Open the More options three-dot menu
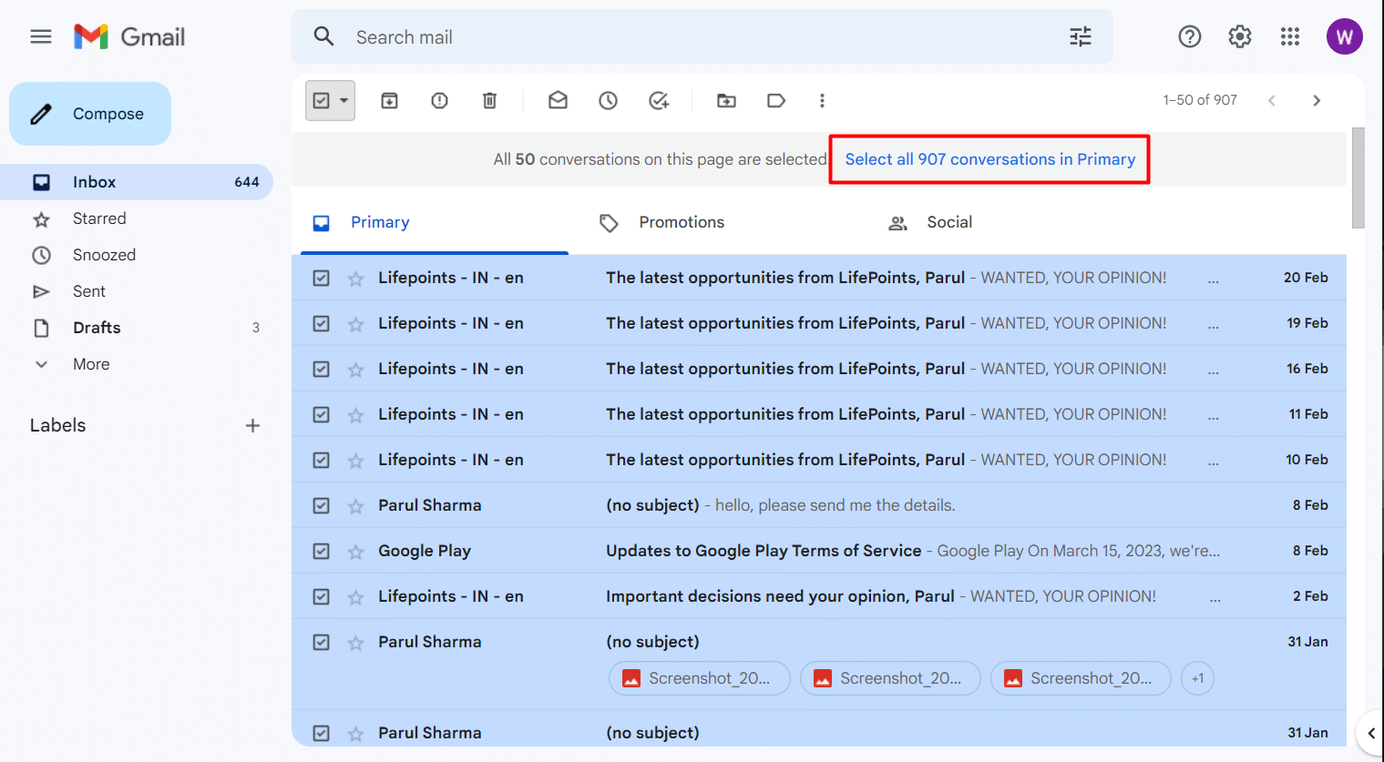 822,100
